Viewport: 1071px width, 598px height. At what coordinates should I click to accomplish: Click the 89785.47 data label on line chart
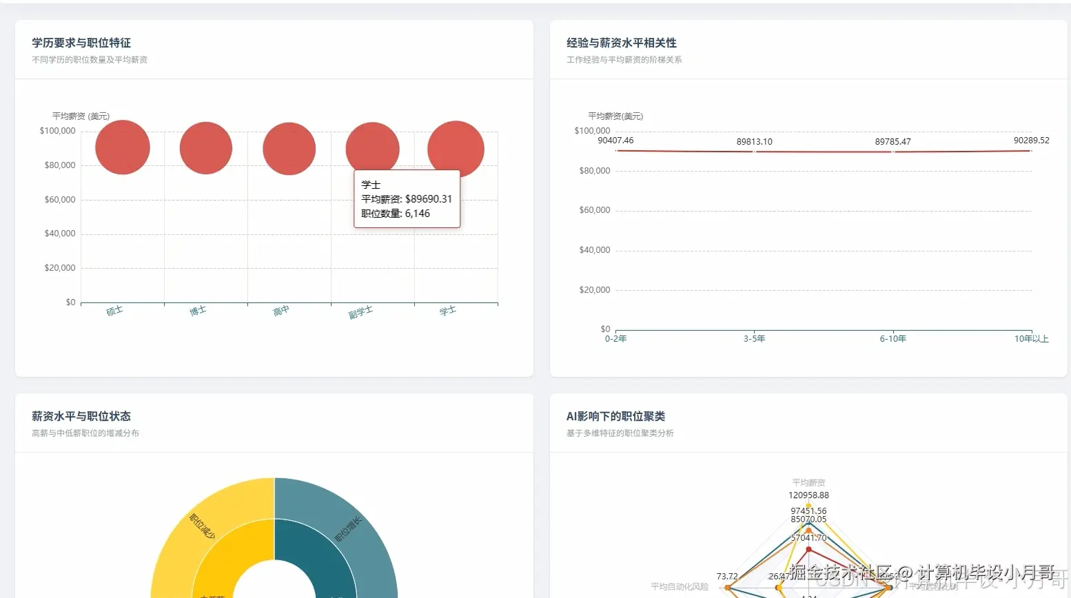click(x=892, y=142)
